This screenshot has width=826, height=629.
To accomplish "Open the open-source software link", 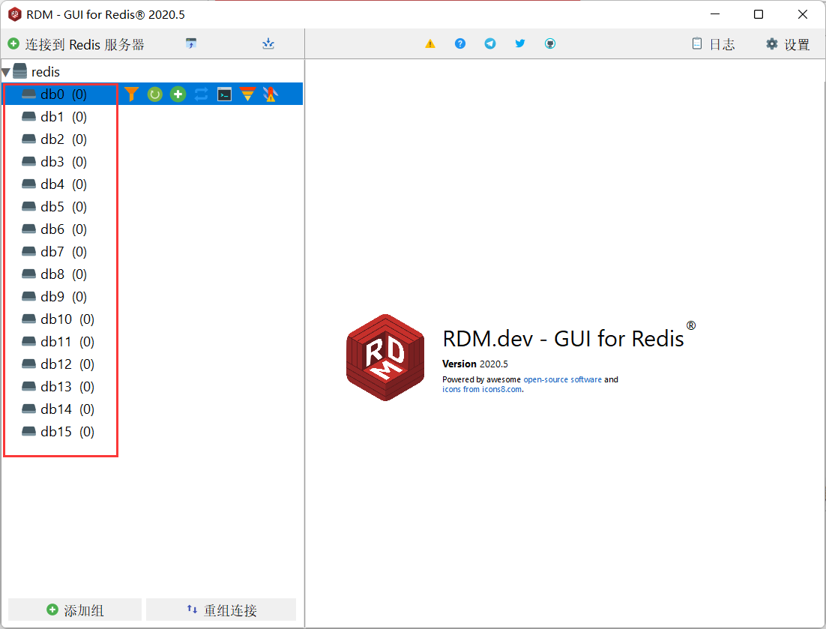I will click(562, 379).
